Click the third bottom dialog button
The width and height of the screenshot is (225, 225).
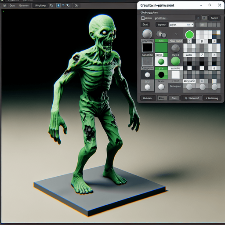point(174,98)
